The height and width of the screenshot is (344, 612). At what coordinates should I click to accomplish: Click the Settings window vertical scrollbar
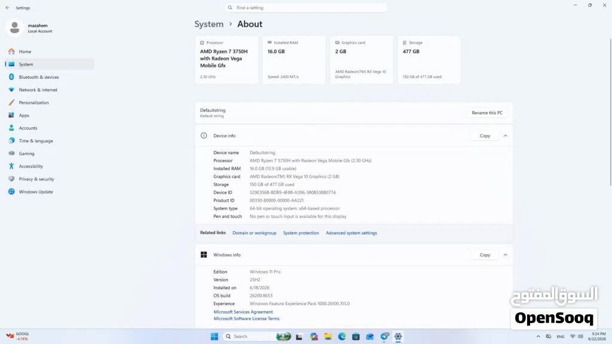click(610, 112)
